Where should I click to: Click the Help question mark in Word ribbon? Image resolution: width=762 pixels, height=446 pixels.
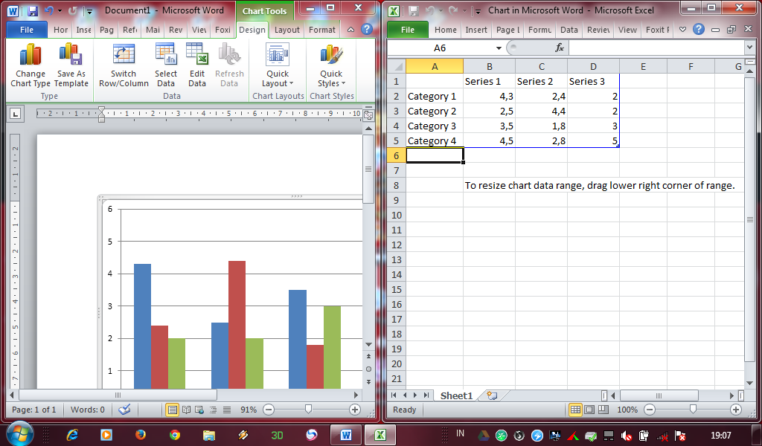point(366,30)
